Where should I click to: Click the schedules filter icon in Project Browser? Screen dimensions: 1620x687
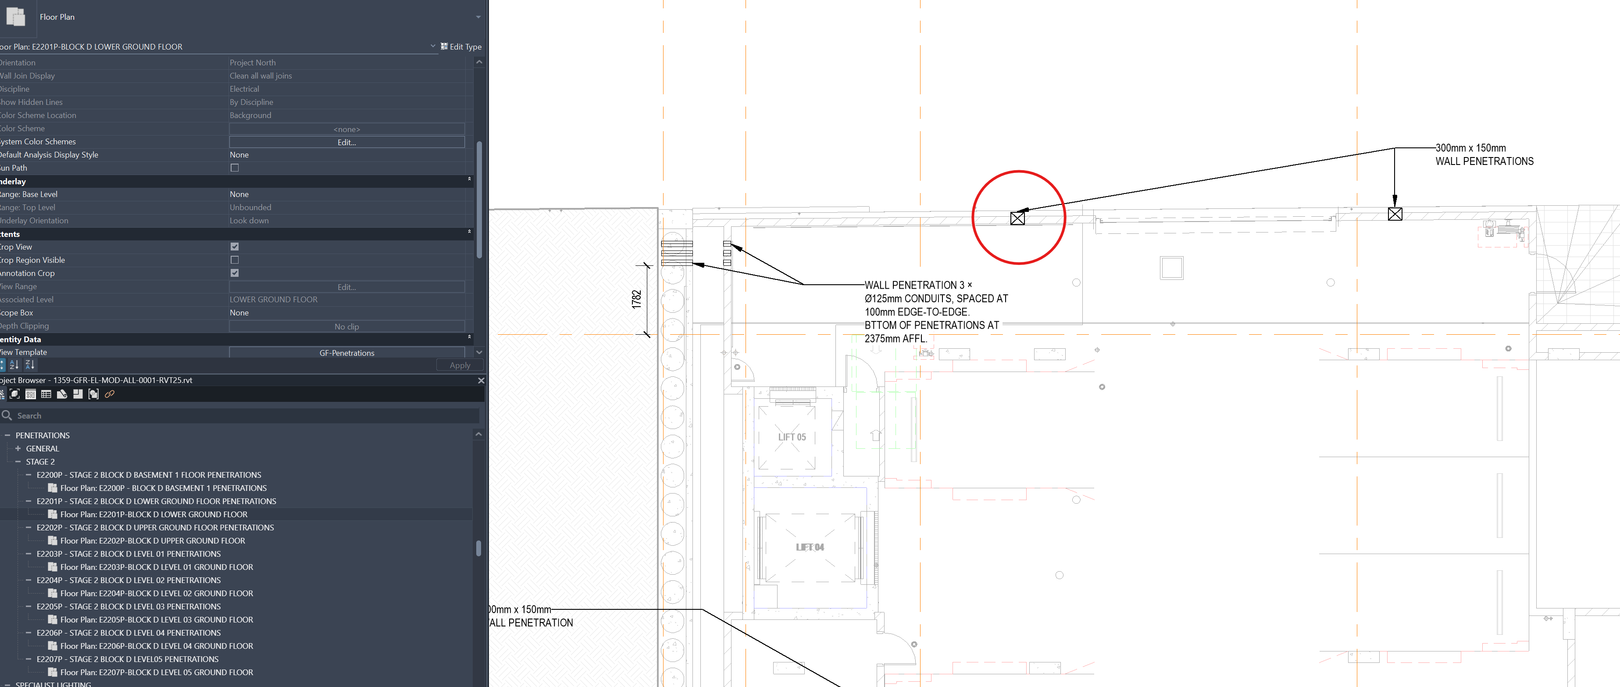click(x=46, y=394)
